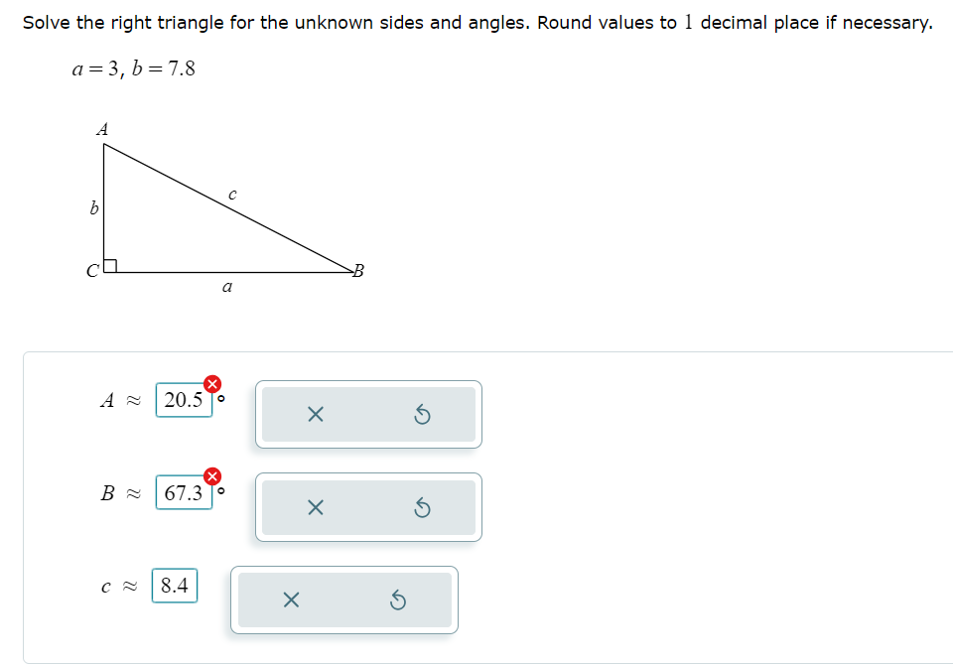Click the red error badge on the 67.3 field
The image size is (953, 666).
(210, 474)
